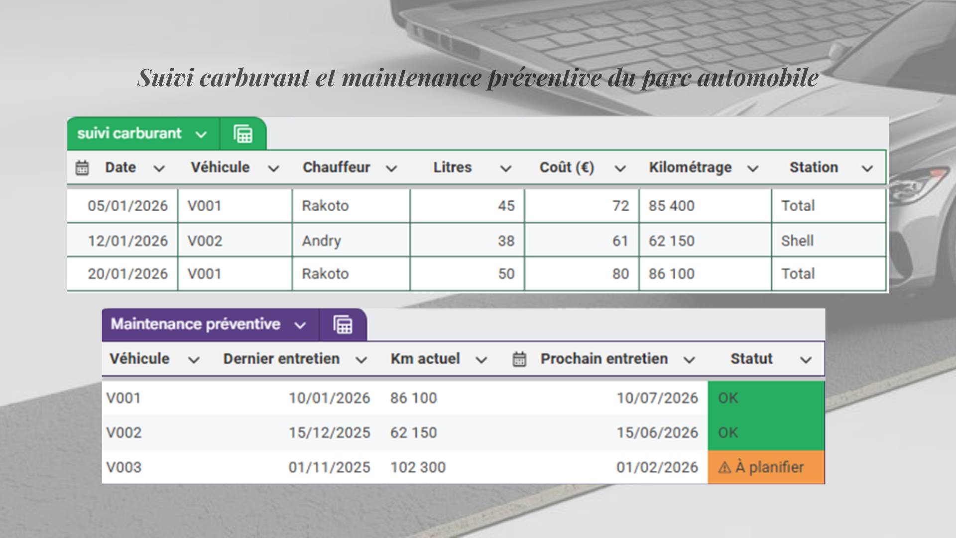
Task: Open the Statut column dropdown
Action: click(x=806, y=360)
